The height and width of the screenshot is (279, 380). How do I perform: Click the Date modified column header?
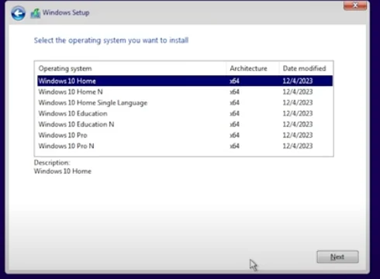[x=306, y=68]
